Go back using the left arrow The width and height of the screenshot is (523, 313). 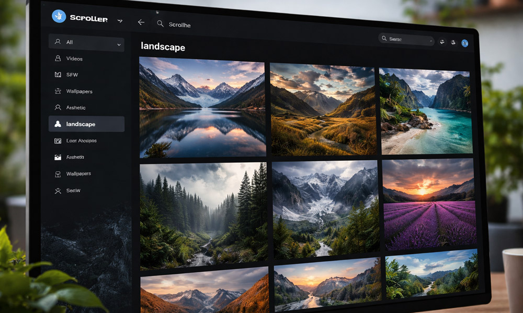[x=141, y=22]
